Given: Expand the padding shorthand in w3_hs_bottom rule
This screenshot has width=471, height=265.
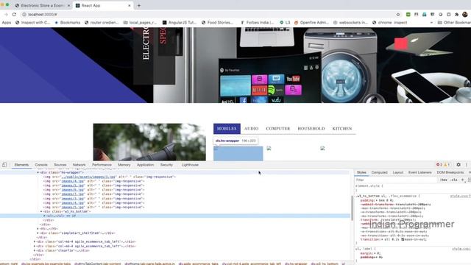Looking at the screenshot, I should 376,200.
